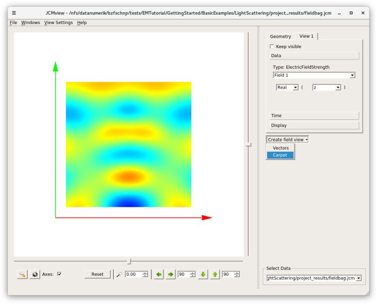The image size is (377, 304).
Task: Click the colored field plot image
Action: click(129, 144)
